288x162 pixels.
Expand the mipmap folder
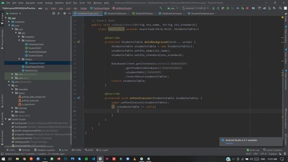13,108
